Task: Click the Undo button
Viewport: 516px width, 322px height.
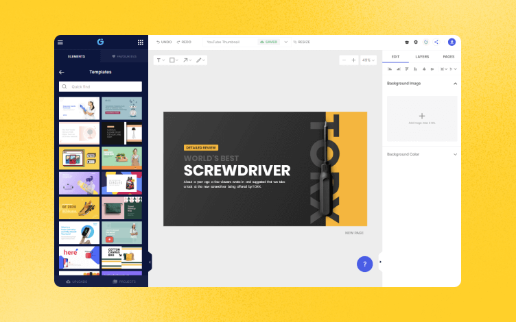Action: (x=164, y=42)
